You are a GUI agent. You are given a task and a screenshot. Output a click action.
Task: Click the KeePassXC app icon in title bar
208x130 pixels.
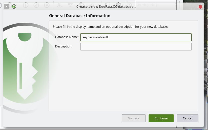pyautogui.click(x=14, y=6)
